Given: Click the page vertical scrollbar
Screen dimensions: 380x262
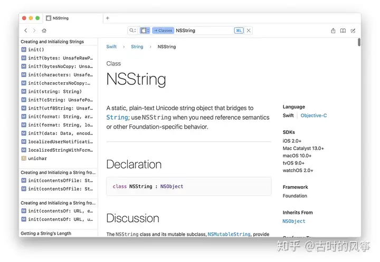Looking at the screenshot, I should [x=359, y=42].
